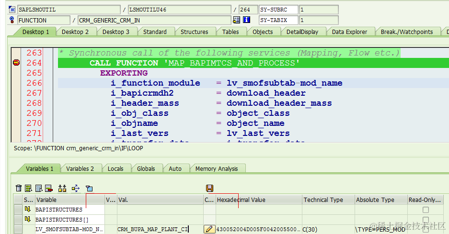Click the SY-SUBRC name field

coord(278,10)
